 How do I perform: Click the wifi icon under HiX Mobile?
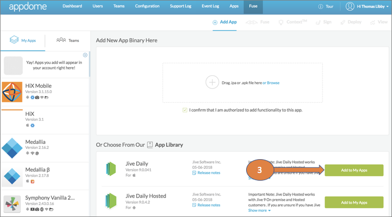point(42,98)
